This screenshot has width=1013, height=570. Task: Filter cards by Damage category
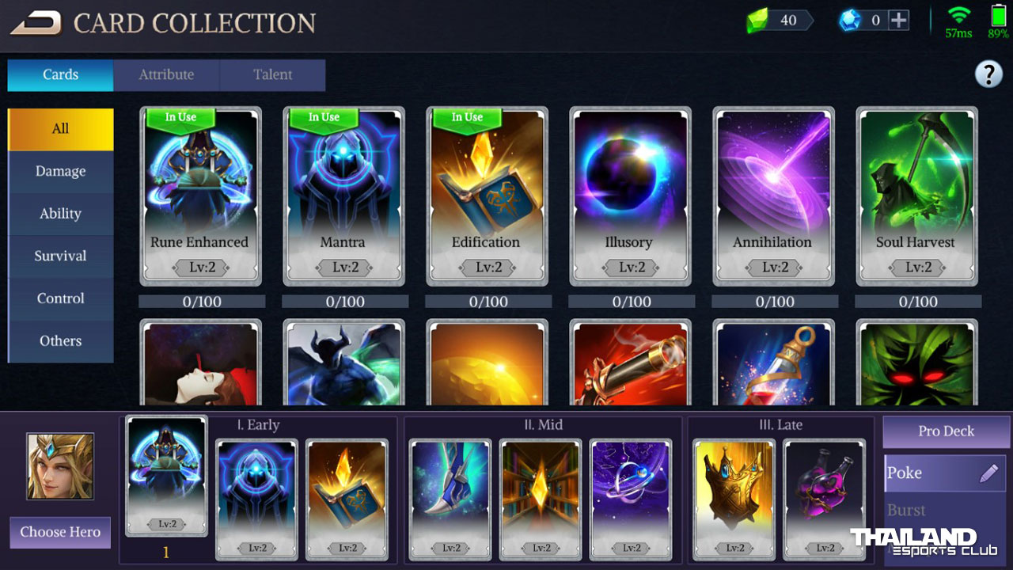pyautogui.click(x=61, y=172)
